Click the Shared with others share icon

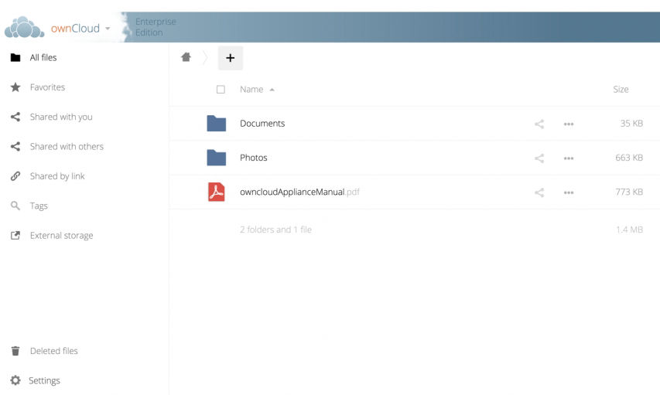click(x=15, y=146)
